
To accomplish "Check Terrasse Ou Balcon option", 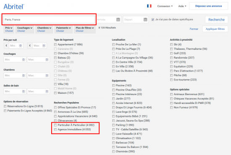I will [113, 147].
